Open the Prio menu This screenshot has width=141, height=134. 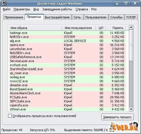coord(94,9)
